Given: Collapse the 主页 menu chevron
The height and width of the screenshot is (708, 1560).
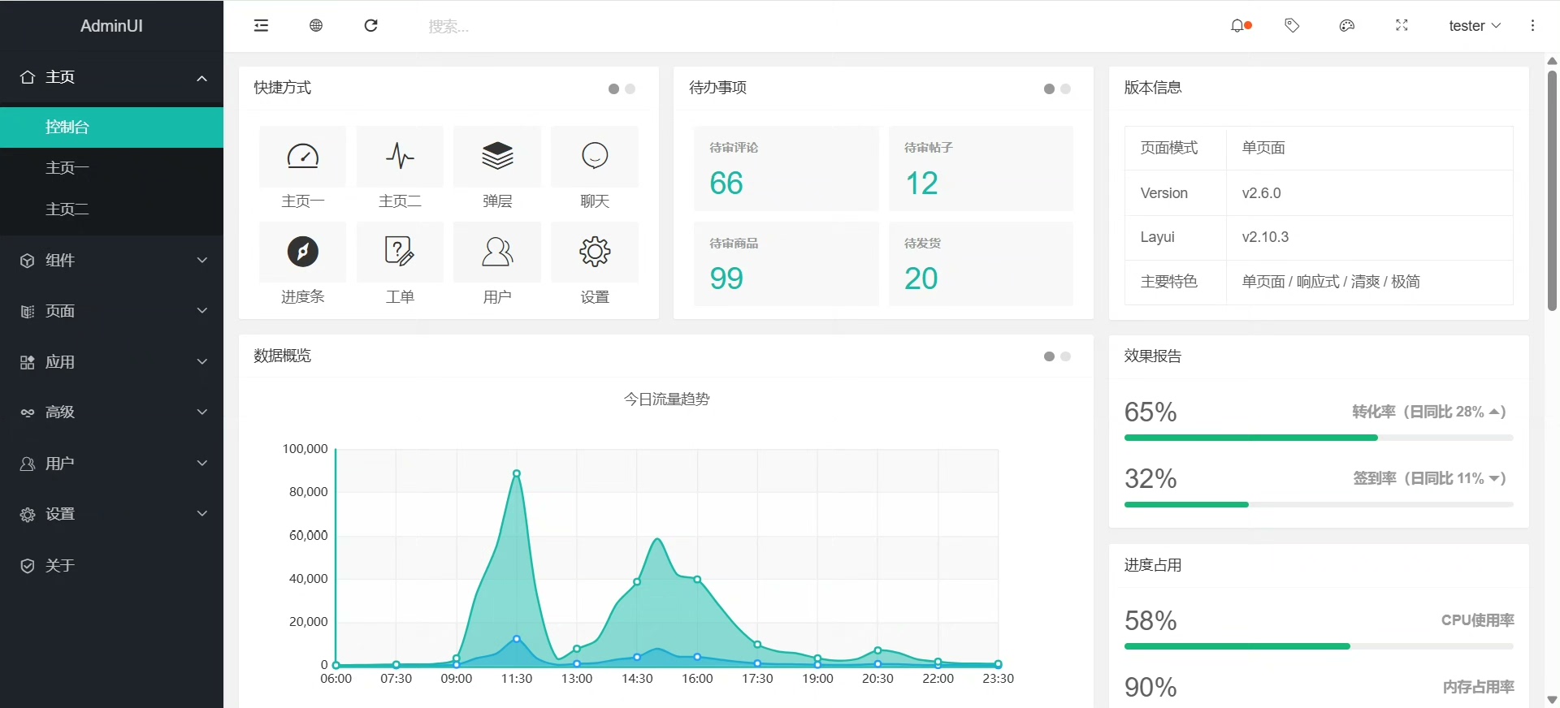Looking at the screenshot, I should 202,78.
